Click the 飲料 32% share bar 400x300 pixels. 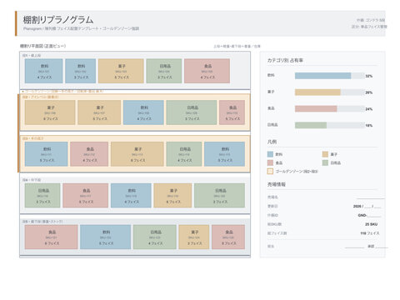330,76
